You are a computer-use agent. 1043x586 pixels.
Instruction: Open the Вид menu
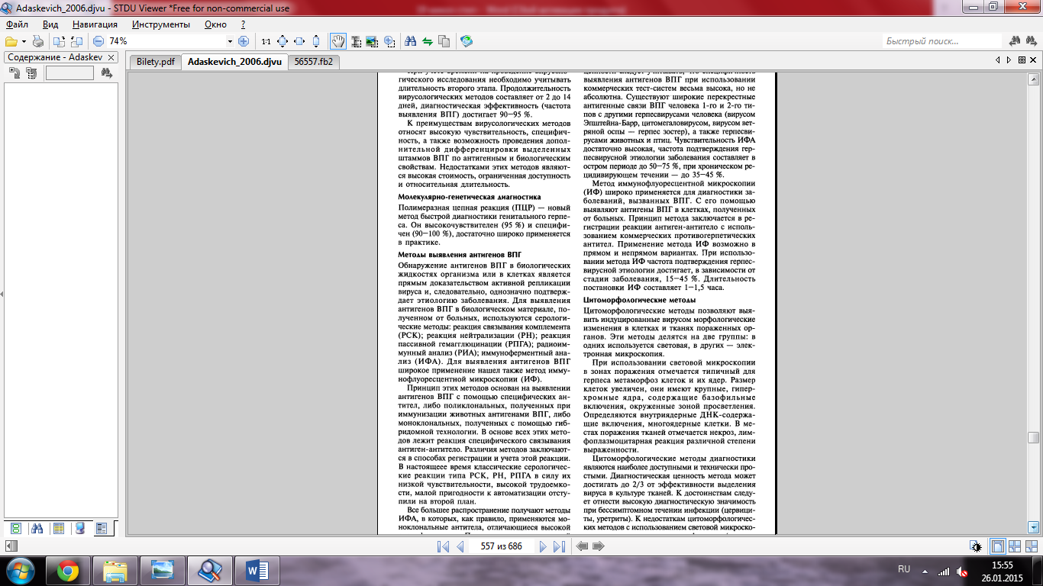[50, 24]
